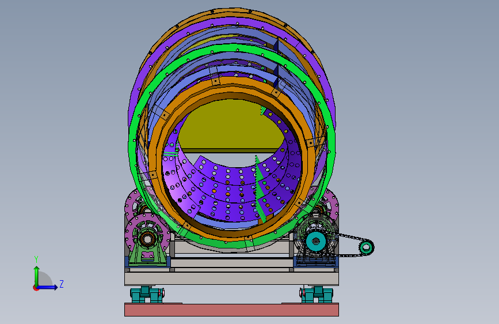Select the small drive sprocket on the chain
The width and height of the screenshot is (499, 324).
point(366,247)
